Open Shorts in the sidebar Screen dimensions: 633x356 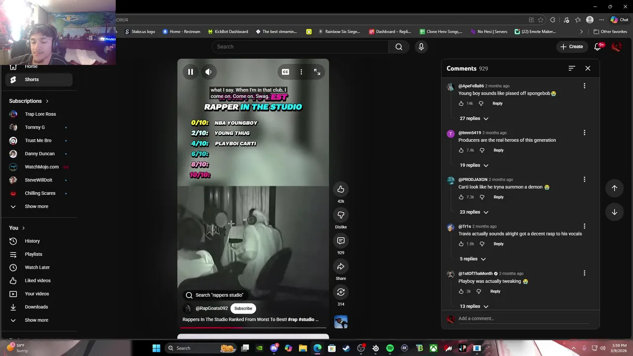tap(39, 80)
